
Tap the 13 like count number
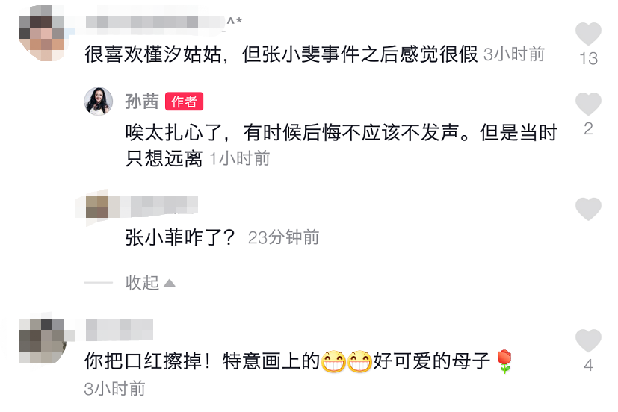tap(588, 59)
